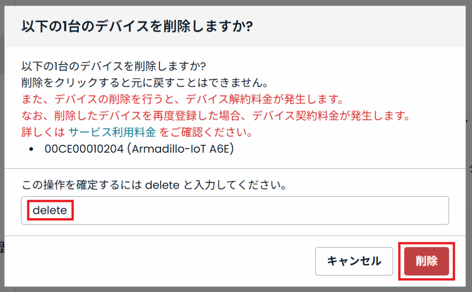Click the red をご確認ください text after the link
Screen dimensions: 472x292
coord(205,133)
